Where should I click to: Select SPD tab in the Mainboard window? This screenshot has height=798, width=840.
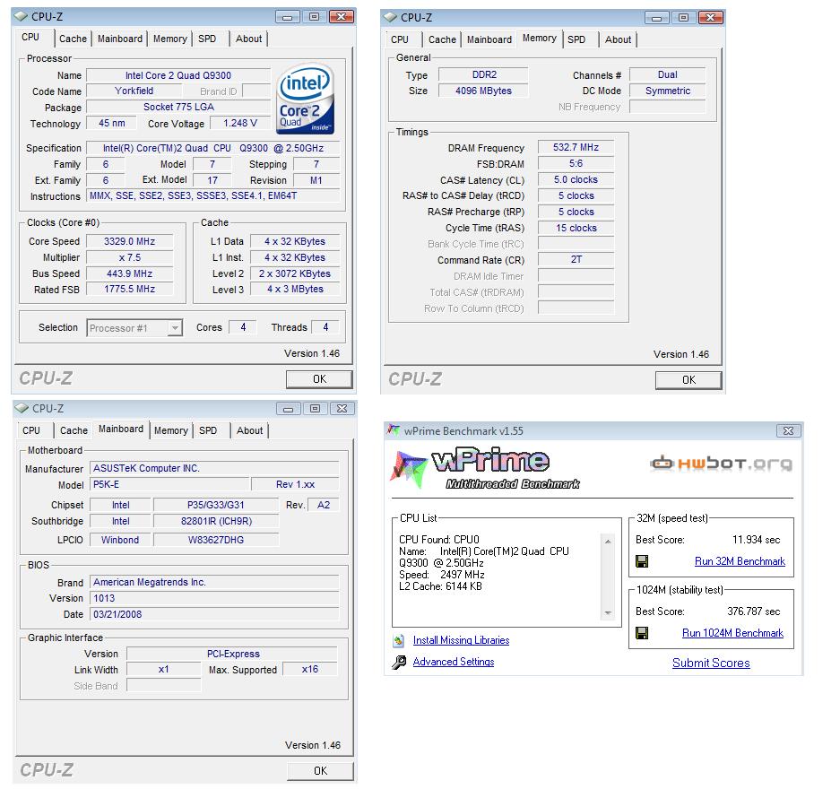(x=208, y=430)
